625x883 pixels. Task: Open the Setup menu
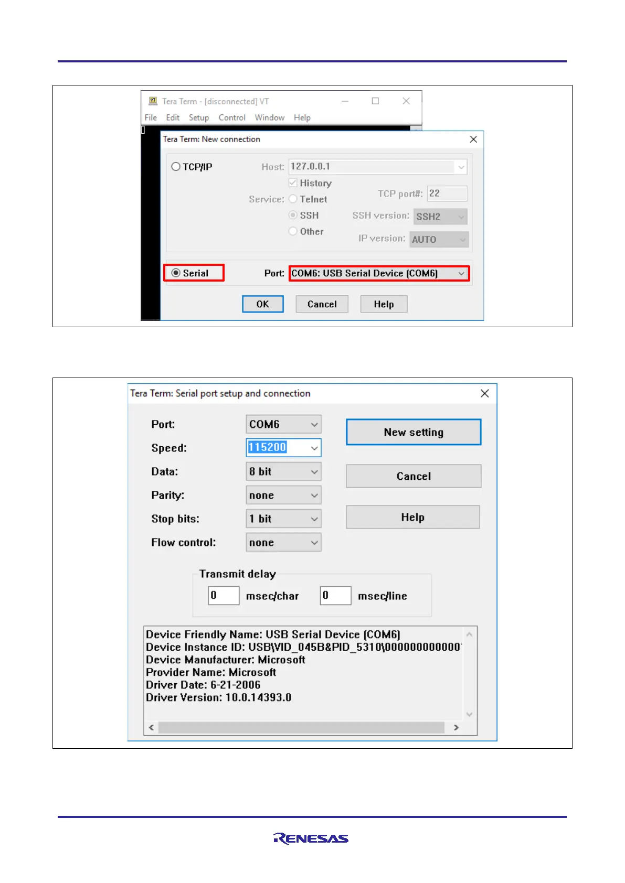click(199, 117)
